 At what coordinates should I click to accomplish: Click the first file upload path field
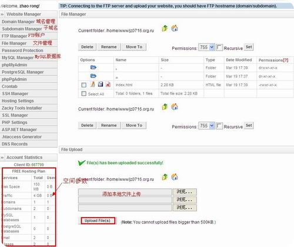(125, 192)
